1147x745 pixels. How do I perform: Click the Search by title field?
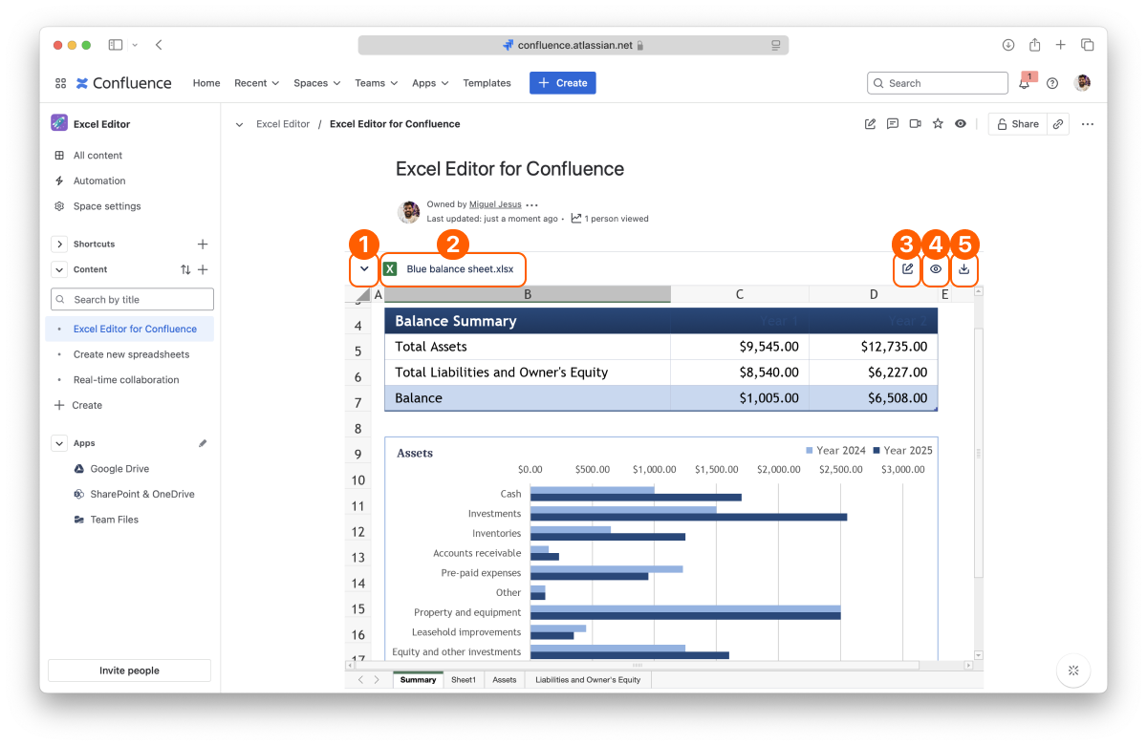pos(132,300)
